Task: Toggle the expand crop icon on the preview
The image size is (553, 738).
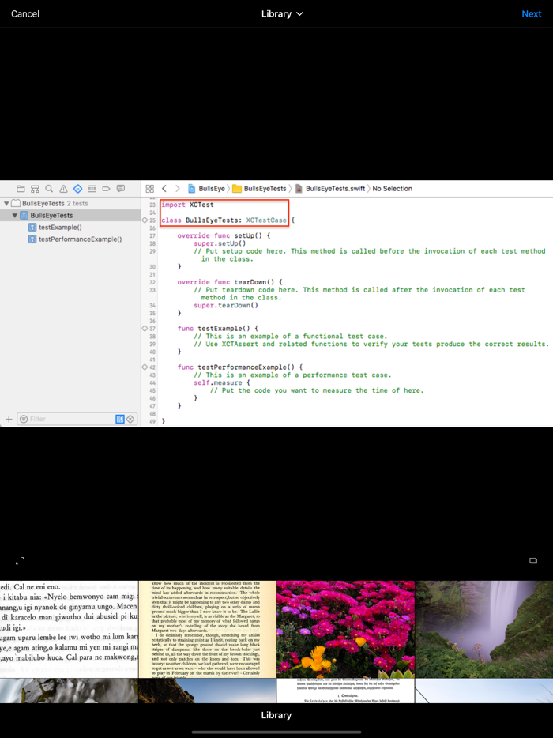Action: pos(20,560)
